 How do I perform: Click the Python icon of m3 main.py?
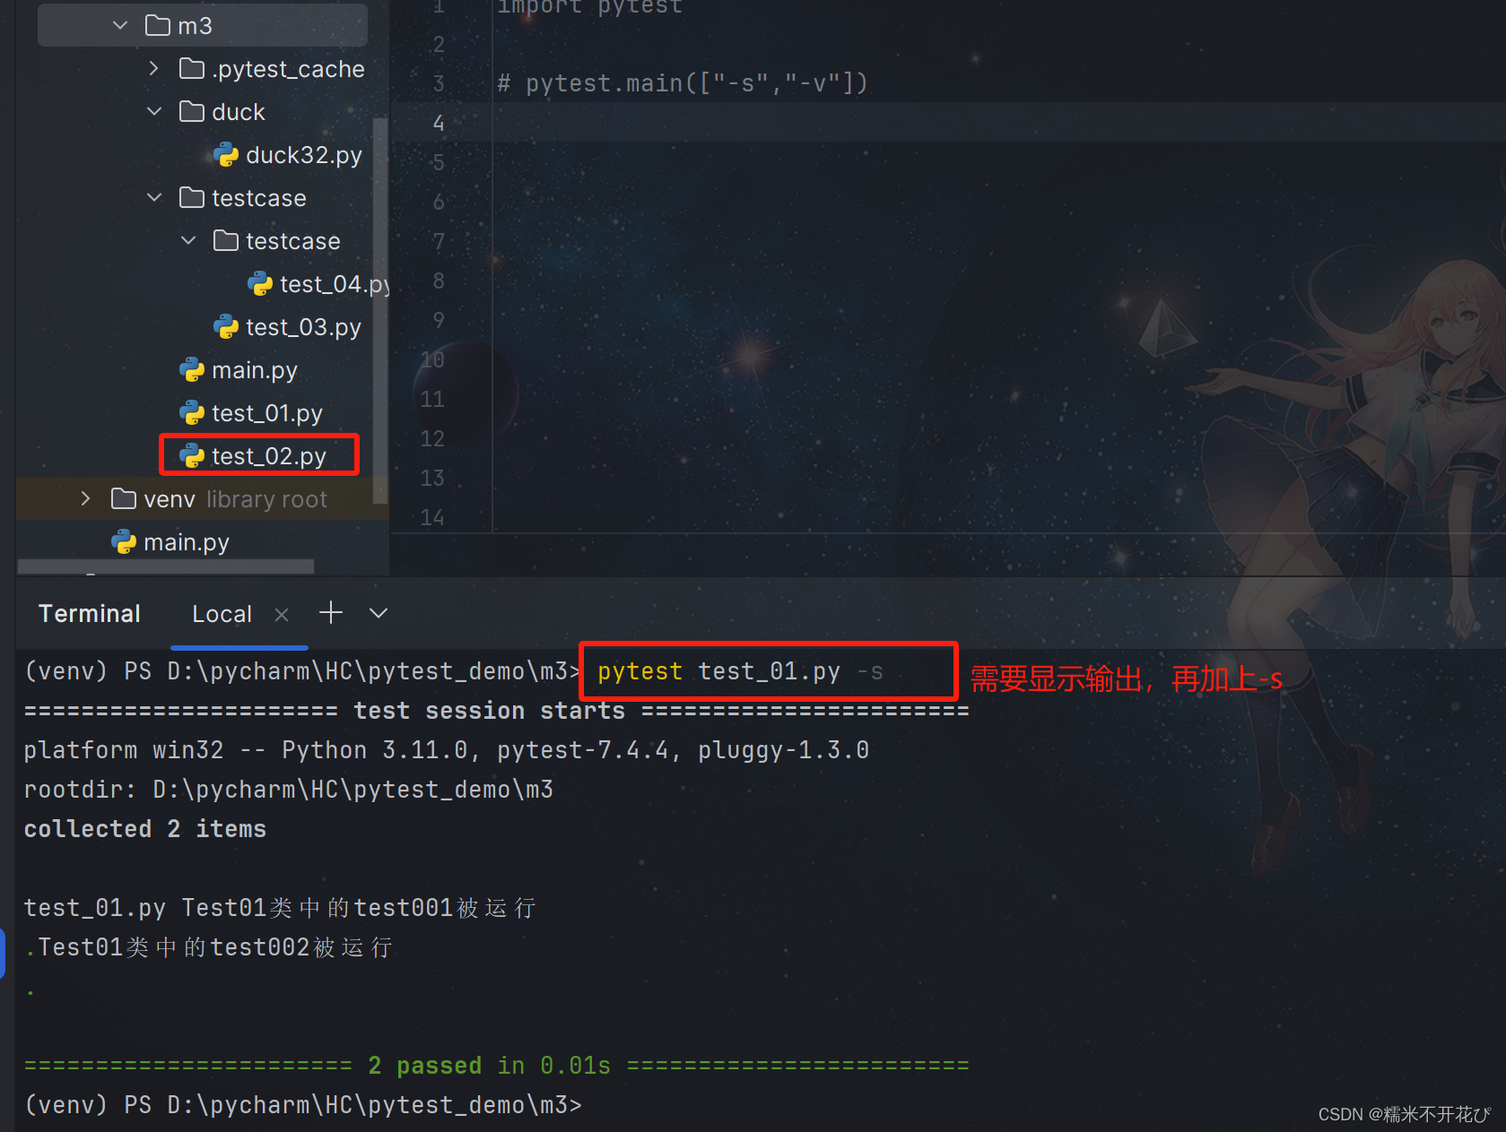click(192, 370)
